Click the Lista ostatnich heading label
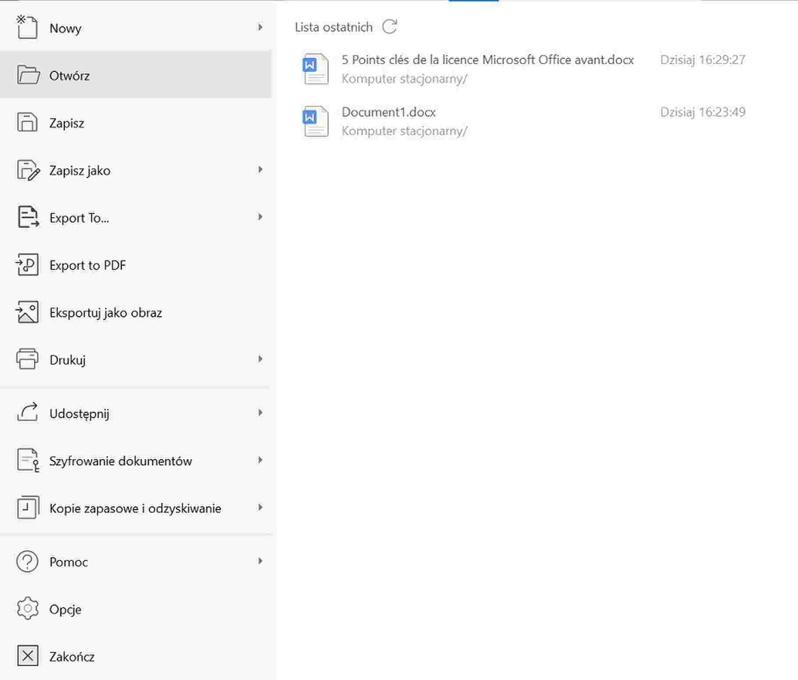The image size is (798, 680). [334, 27]
